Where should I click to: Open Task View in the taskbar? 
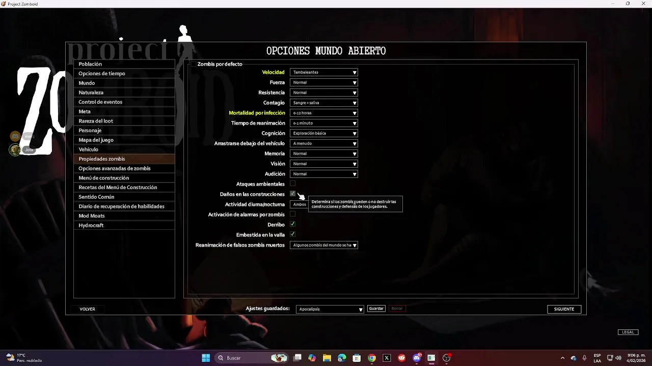click(297, 358)
